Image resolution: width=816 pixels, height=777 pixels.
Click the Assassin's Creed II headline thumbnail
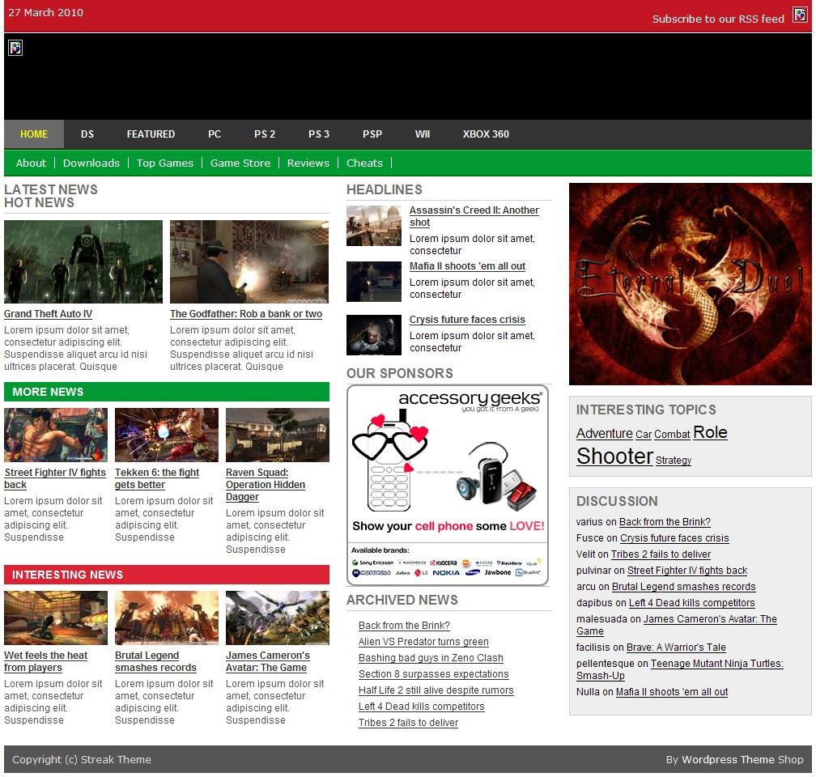point(374,225)
